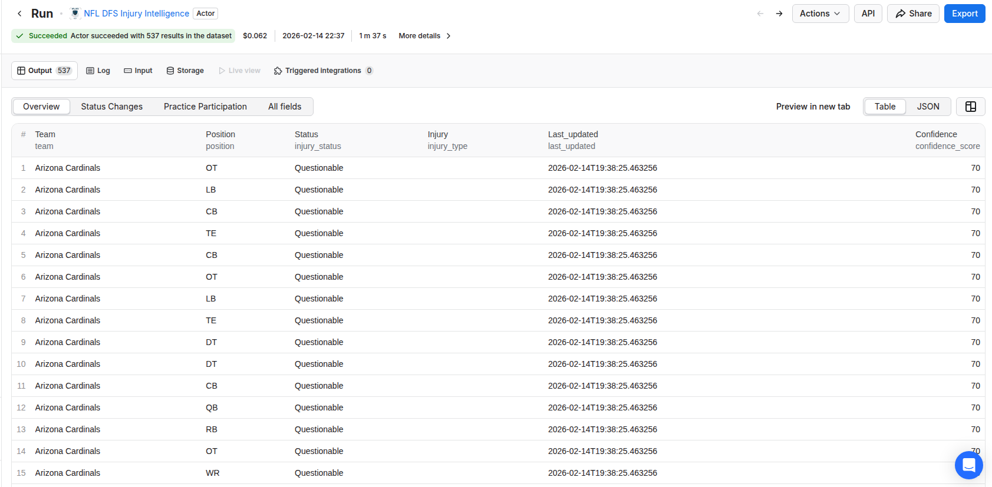Click row 7 Arizona Cardinals team cell
Screen dimensions: 992x487
[68, 299]
